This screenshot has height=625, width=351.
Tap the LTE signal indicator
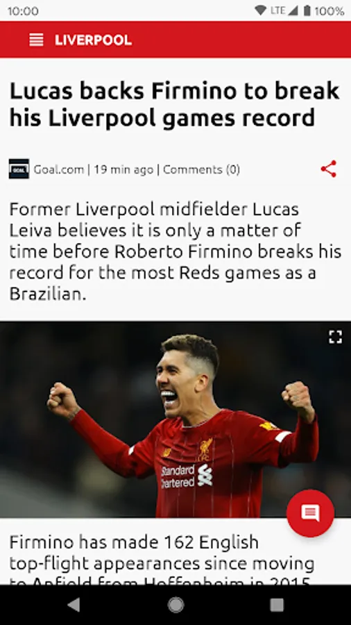(x=284, y=10)
